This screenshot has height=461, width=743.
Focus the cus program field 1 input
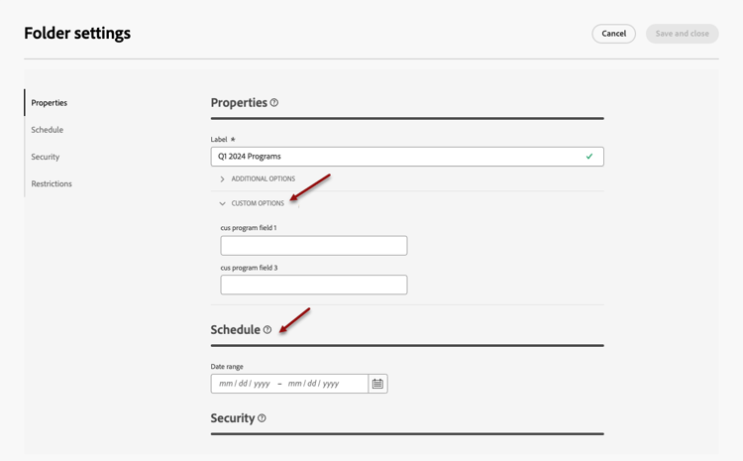[314, 246]
